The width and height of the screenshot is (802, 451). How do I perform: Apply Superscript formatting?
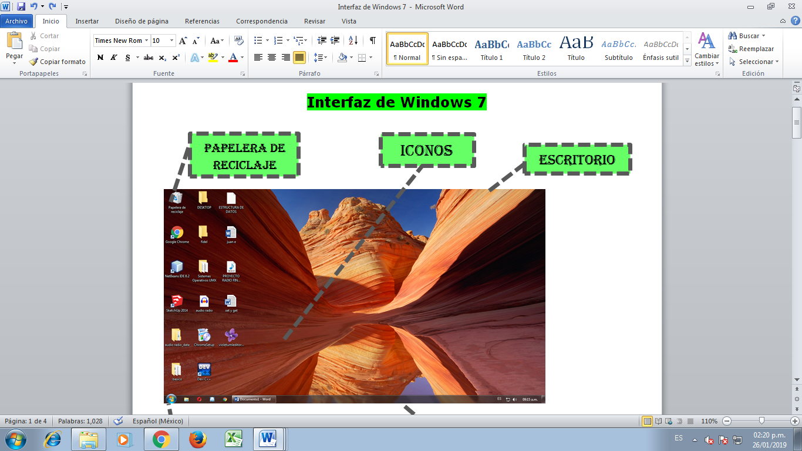click(175, 58)
